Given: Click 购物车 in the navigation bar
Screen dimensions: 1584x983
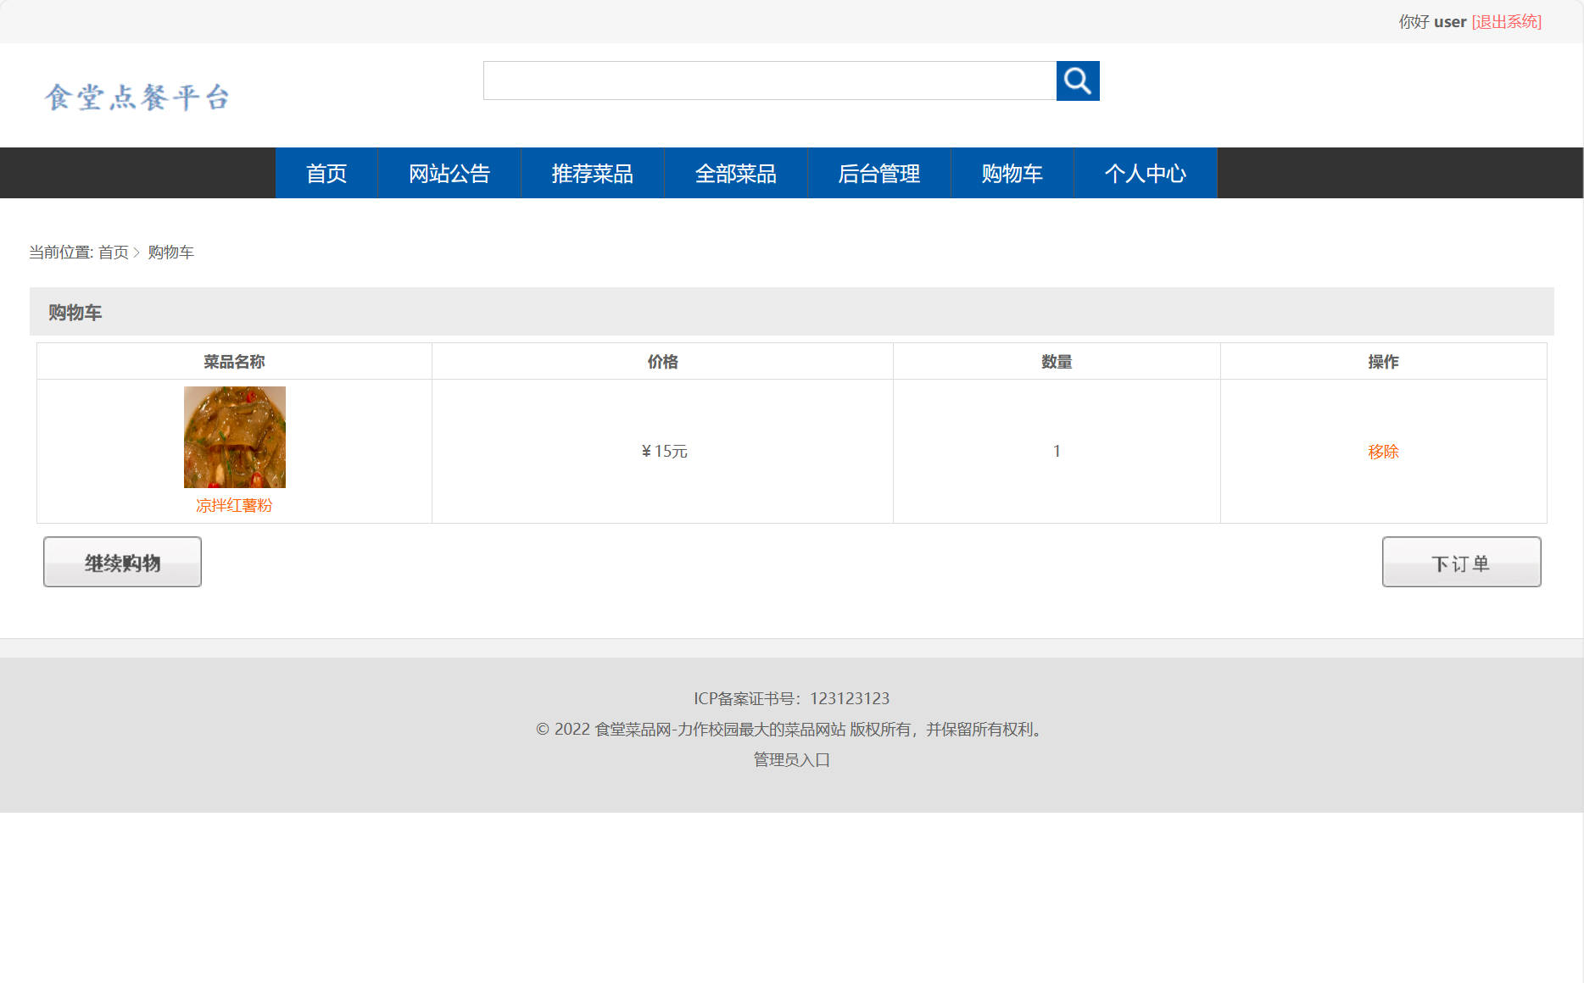Looking at the screenshot, I should click(1012, 173).
